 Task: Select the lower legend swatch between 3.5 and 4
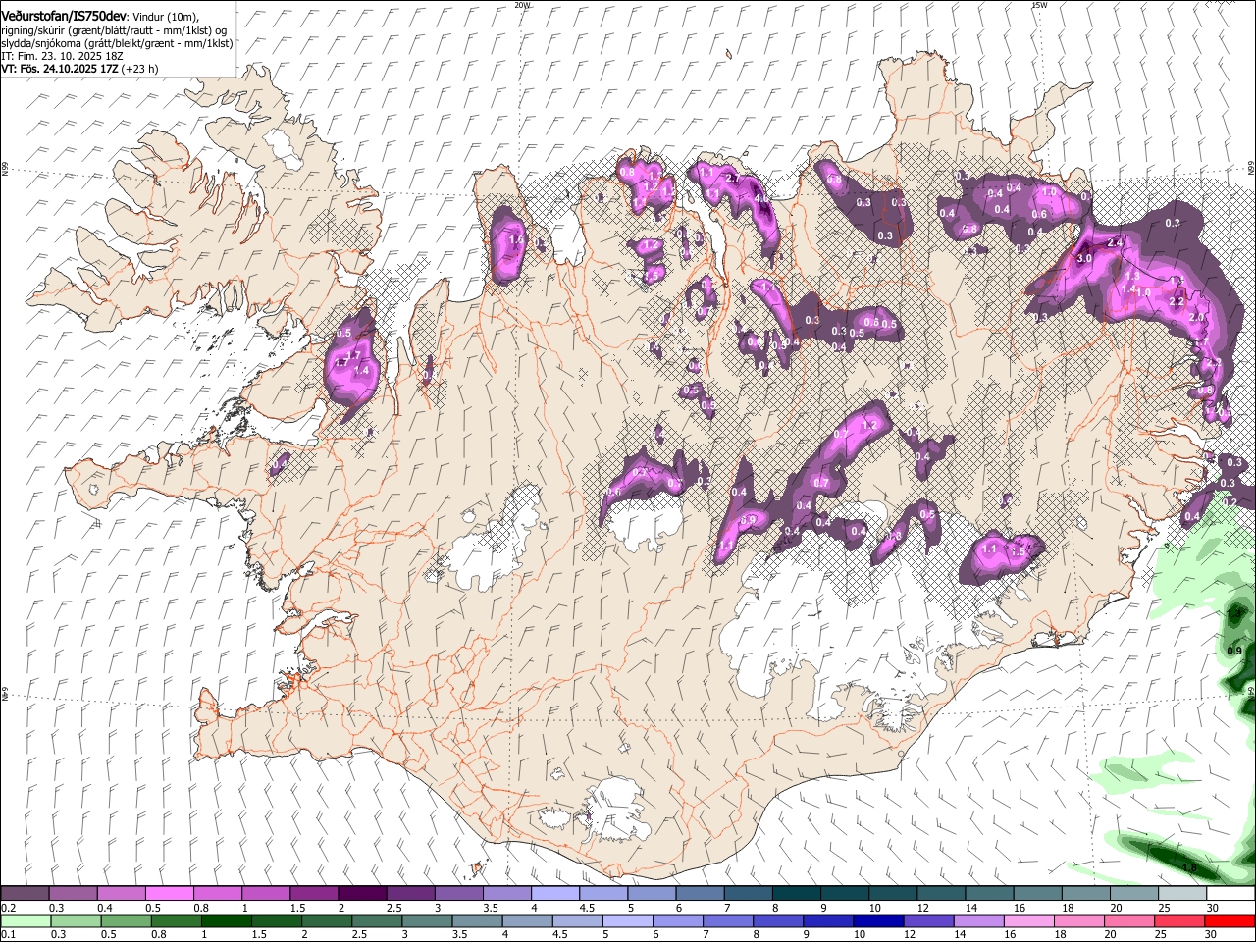[x=477, y=921]
